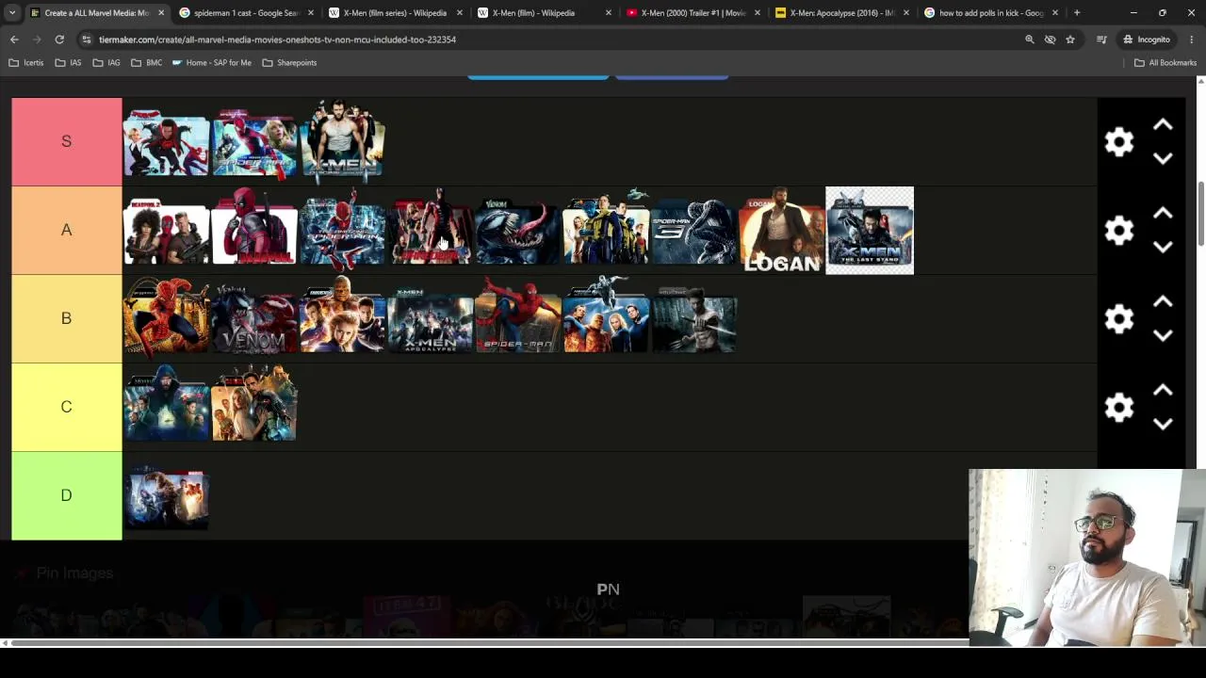Image resolution: width=1206 pixels, height=678 pixels.
Task: Select the Logan thumbnail in A tier
Action: coord(782,231)
